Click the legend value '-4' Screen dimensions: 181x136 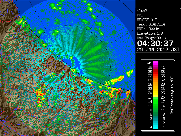click(x=150, y=127)
